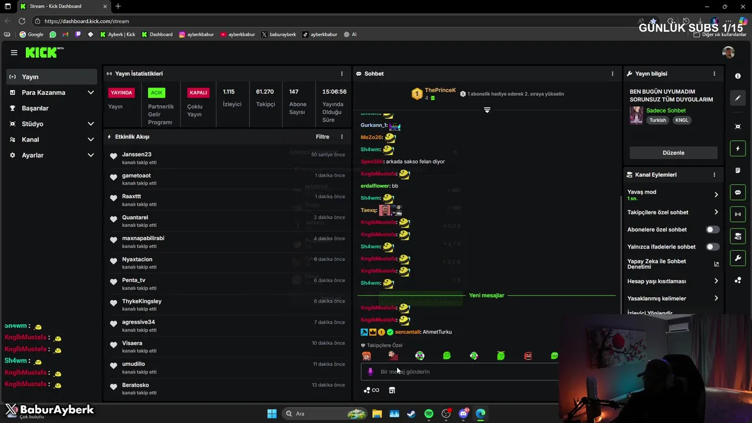
Task: Select the three-dots cluster icon in right sidebar
Action: (738, 280)
